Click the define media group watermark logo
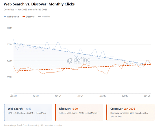Viewport: 157px width, 128px height. (x=78, y=60)
